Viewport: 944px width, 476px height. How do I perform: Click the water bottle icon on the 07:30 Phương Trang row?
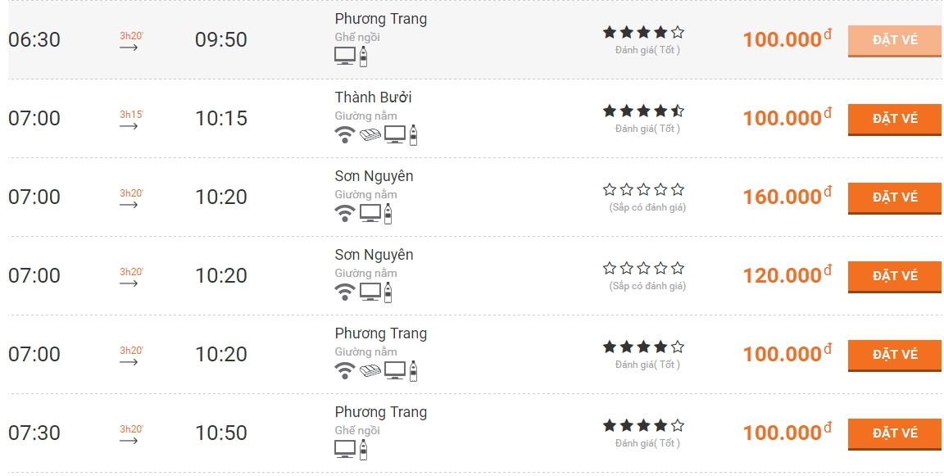[363, 450]
